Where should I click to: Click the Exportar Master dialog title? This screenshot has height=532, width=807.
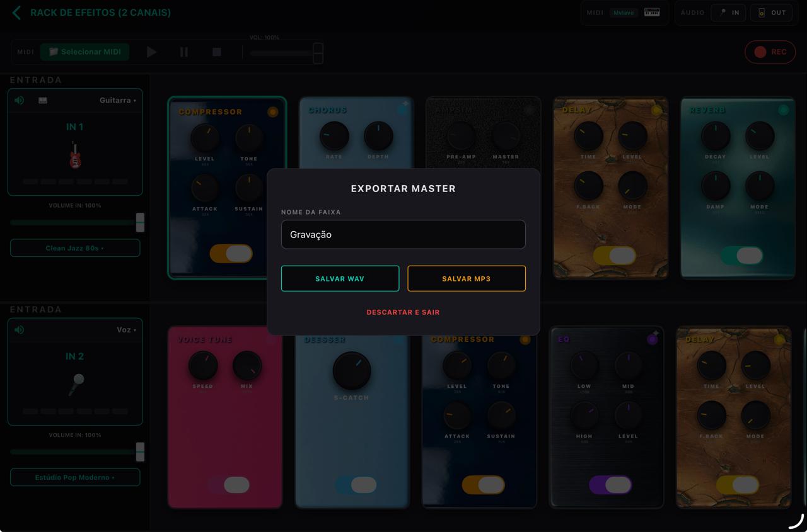click(x=403, y=188)
